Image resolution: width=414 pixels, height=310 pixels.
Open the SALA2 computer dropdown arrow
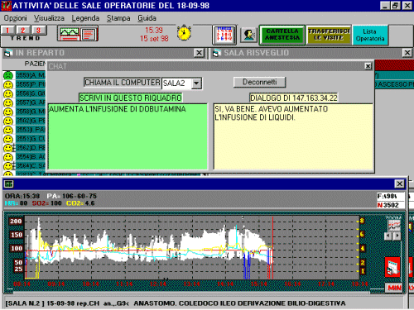pyautogui.click(x=196, y=83)
